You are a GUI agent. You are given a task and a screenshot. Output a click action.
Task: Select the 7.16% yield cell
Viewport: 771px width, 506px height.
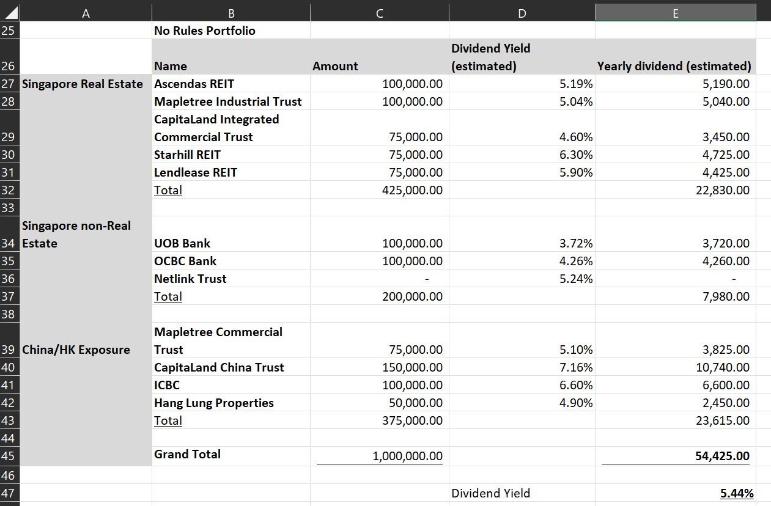(x=522, y=368)
